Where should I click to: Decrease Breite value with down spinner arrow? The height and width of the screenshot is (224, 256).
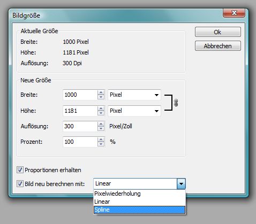101,97
